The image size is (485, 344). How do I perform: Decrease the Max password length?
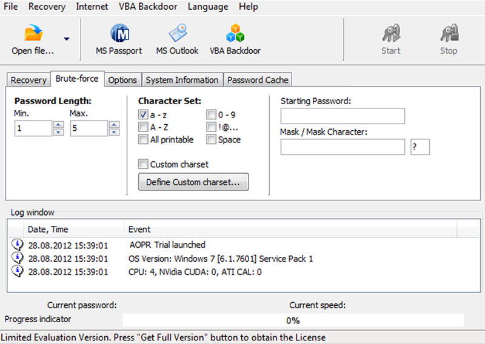coord(114,132)
